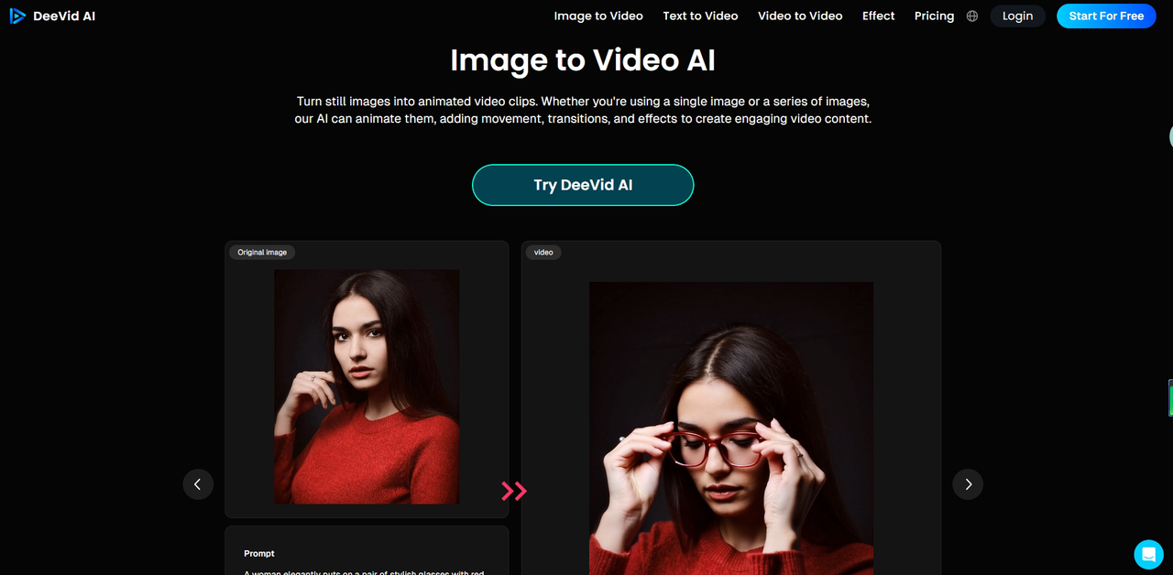Click the Try DeeVid AI button
This screenshot has width=1173, height=575.
(583, 185)
